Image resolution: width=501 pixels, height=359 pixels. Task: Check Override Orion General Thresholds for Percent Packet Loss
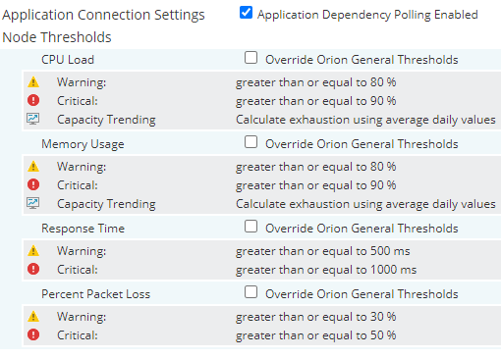pos(250,292)
